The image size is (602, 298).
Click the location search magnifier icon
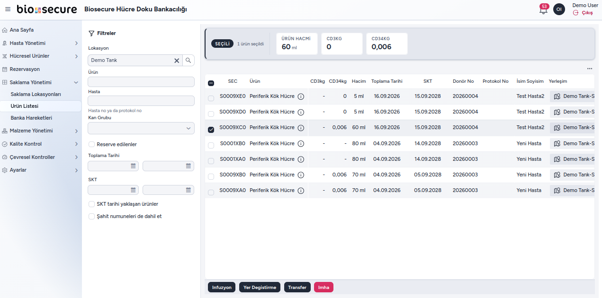coord(189,60)
